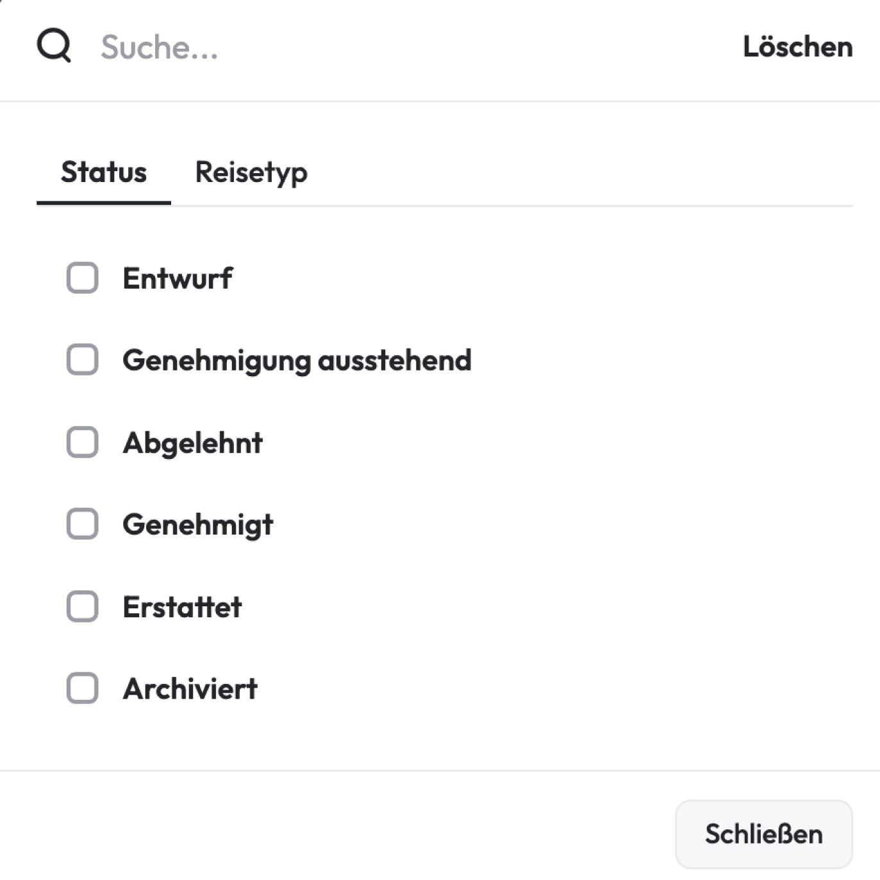Check the Archiviert checkbox
Image resolution: width=880 pixels, height=880 pixels.
pos(81,689)
